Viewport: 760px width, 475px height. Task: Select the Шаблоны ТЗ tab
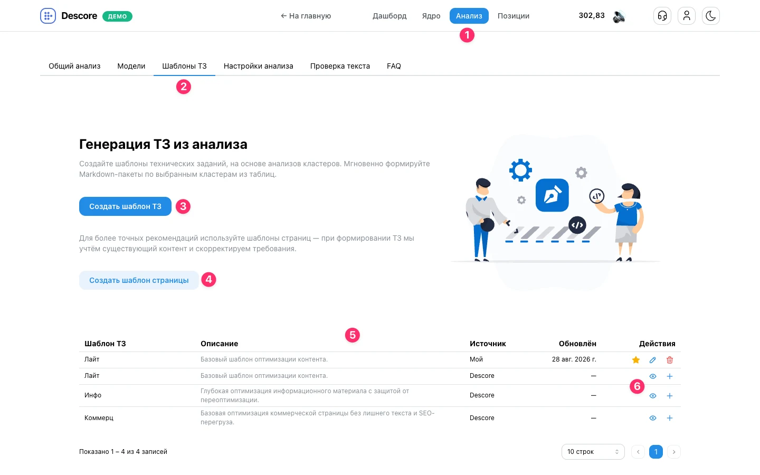click(184, 66)
